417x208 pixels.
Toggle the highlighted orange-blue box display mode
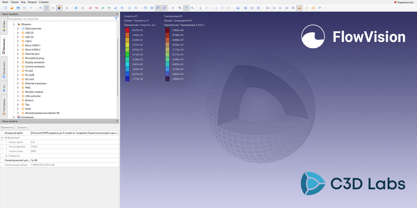pos(59,8)
